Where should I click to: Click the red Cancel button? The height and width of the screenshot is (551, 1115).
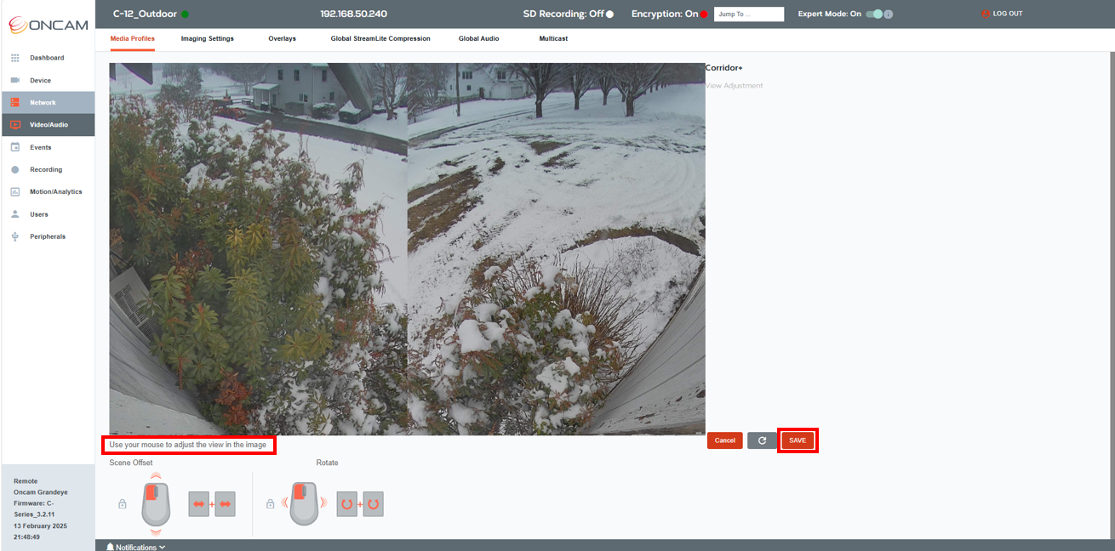pyautogui.click(x=724, y=440)
